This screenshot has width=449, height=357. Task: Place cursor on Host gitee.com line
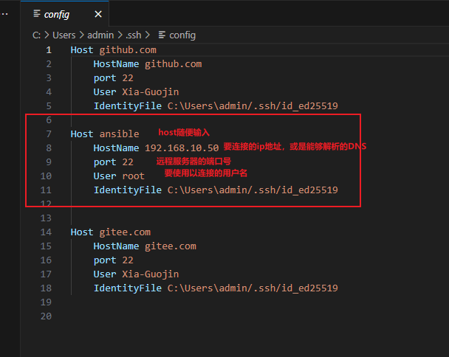tap(111, 232)
